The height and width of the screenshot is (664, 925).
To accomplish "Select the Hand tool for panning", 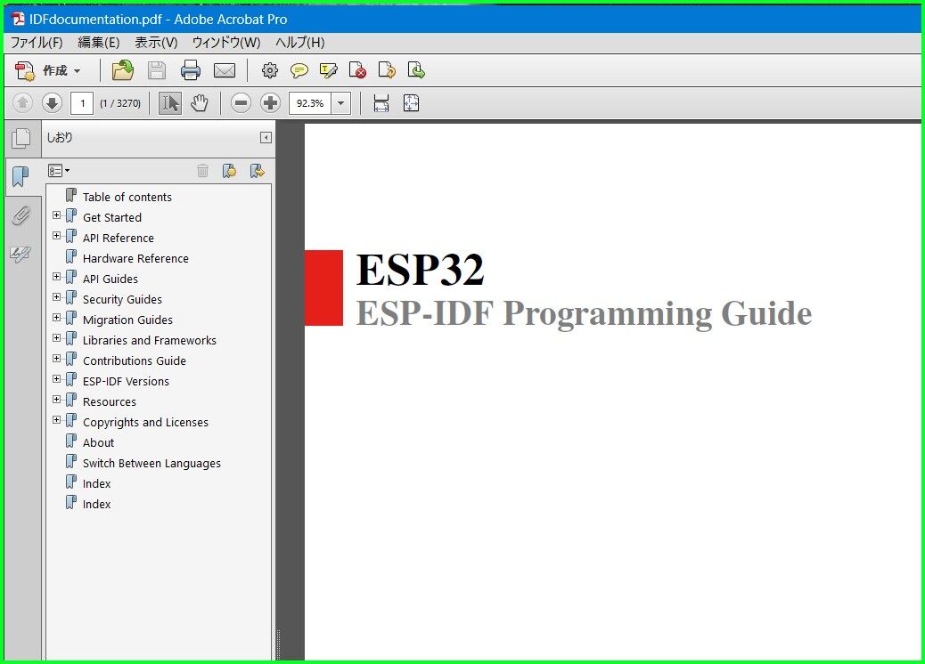I will click(200, 102).
